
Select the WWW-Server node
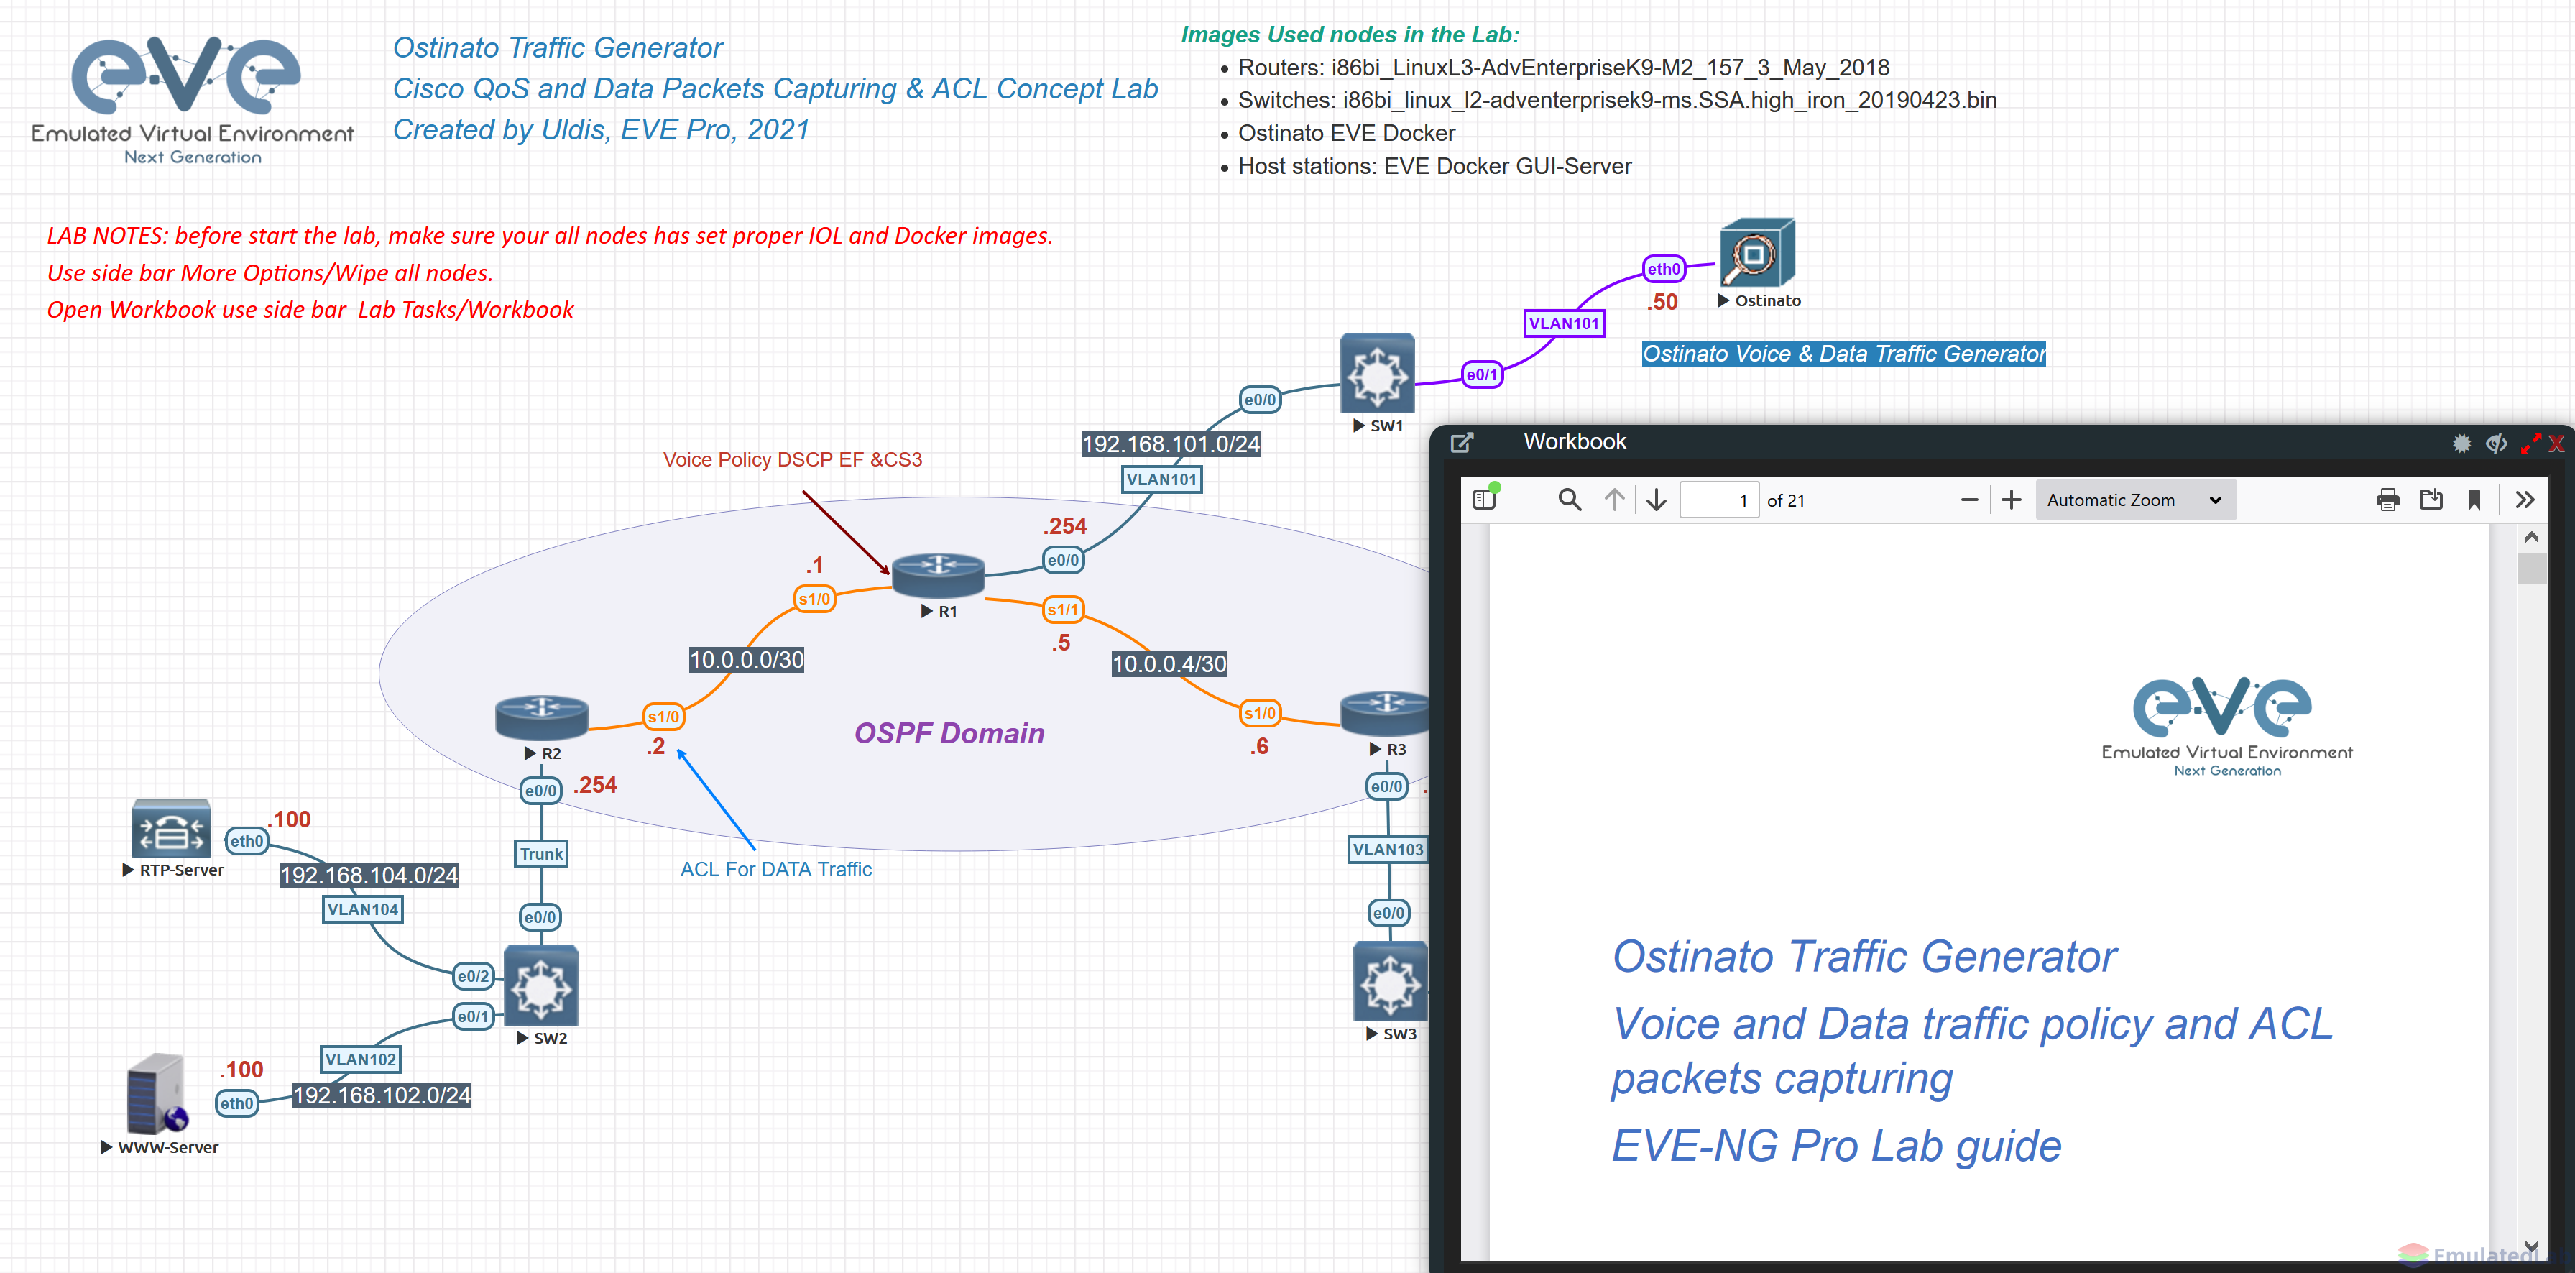click(157, 1093)
